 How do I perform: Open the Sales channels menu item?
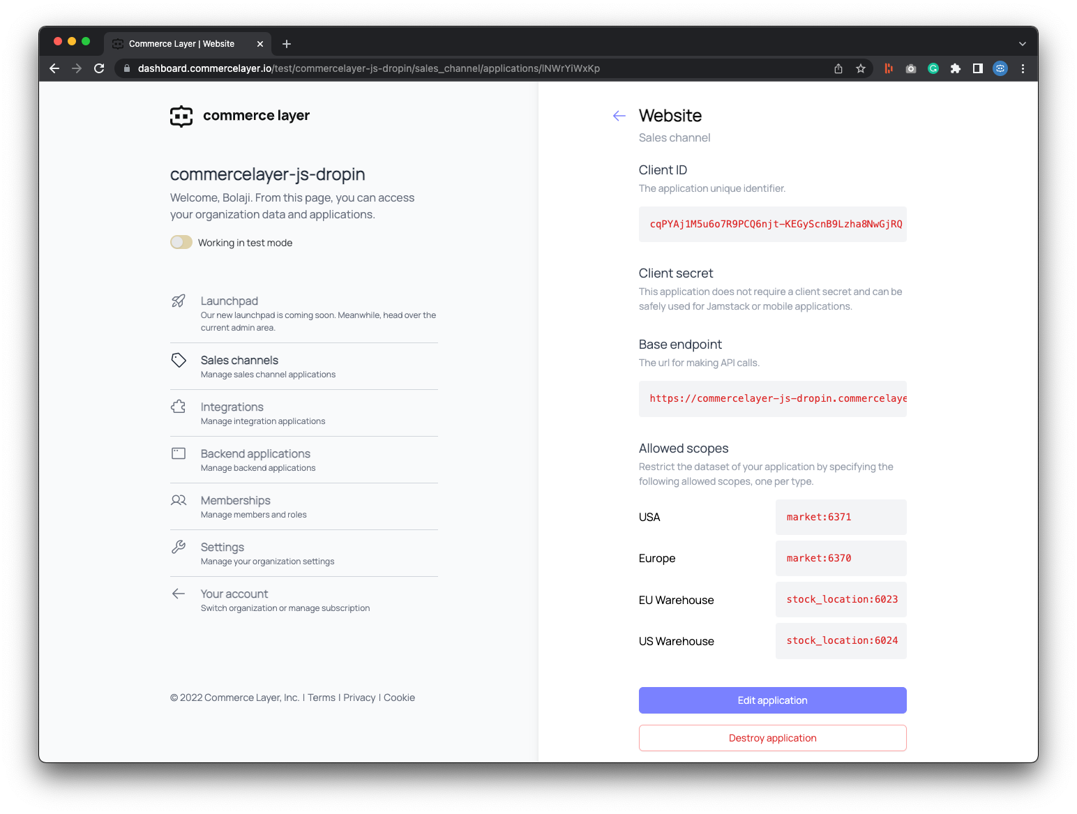click(304, 367)
